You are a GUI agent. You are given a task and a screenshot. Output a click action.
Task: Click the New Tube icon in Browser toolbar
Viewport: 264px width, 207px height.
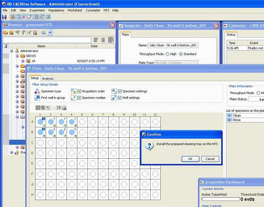pos(23,33)
